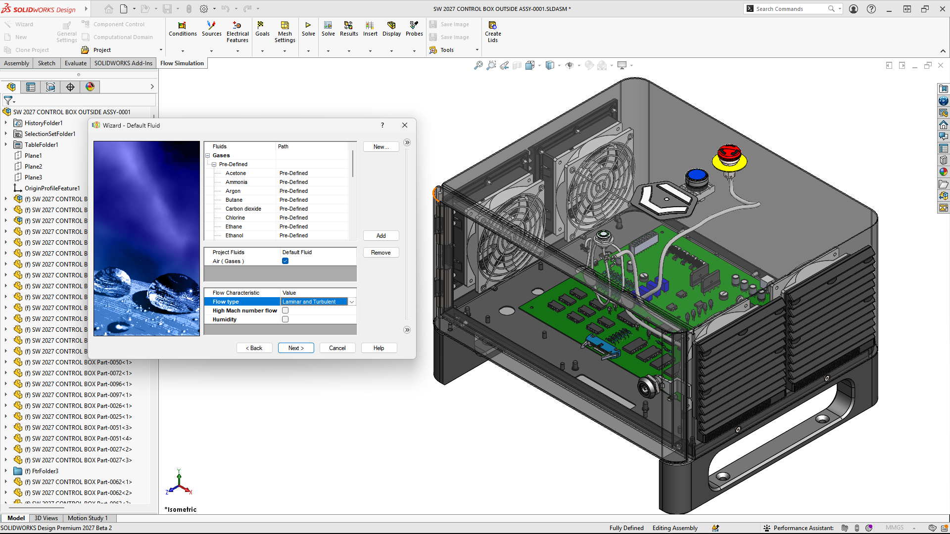Select the Air ( Gases ) project fluid
This screenshot has width=950, height=534.
(229, 261)
